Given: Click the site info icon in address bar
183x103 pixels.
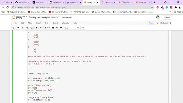Looking at the screenshot, I should click(13, 7).
